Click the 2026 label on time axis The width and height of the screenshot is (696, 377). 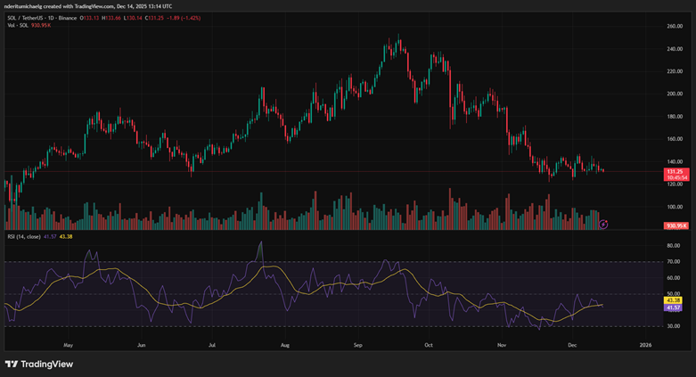coord(645,343)
